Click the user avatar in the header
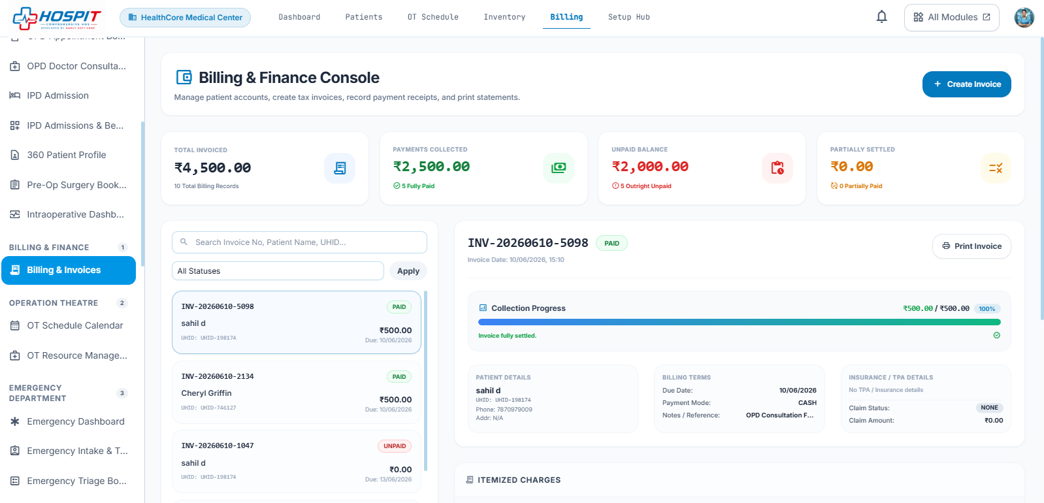Image resolution: width=1044 pixels, height=503 pixels. (x=1024, y=17)
